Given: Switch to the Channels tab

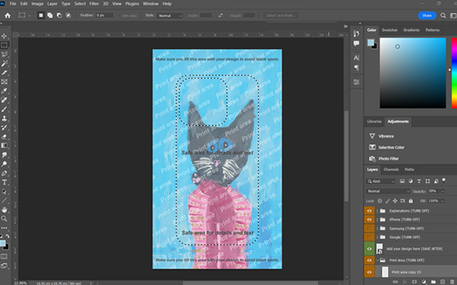Looking at the screenshot, I should [391, 170].
